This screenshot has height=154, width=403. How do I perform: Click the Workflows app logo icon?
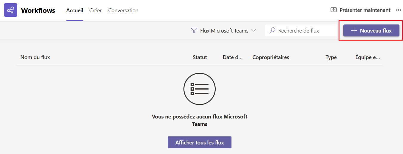click(x=10, y=10)
